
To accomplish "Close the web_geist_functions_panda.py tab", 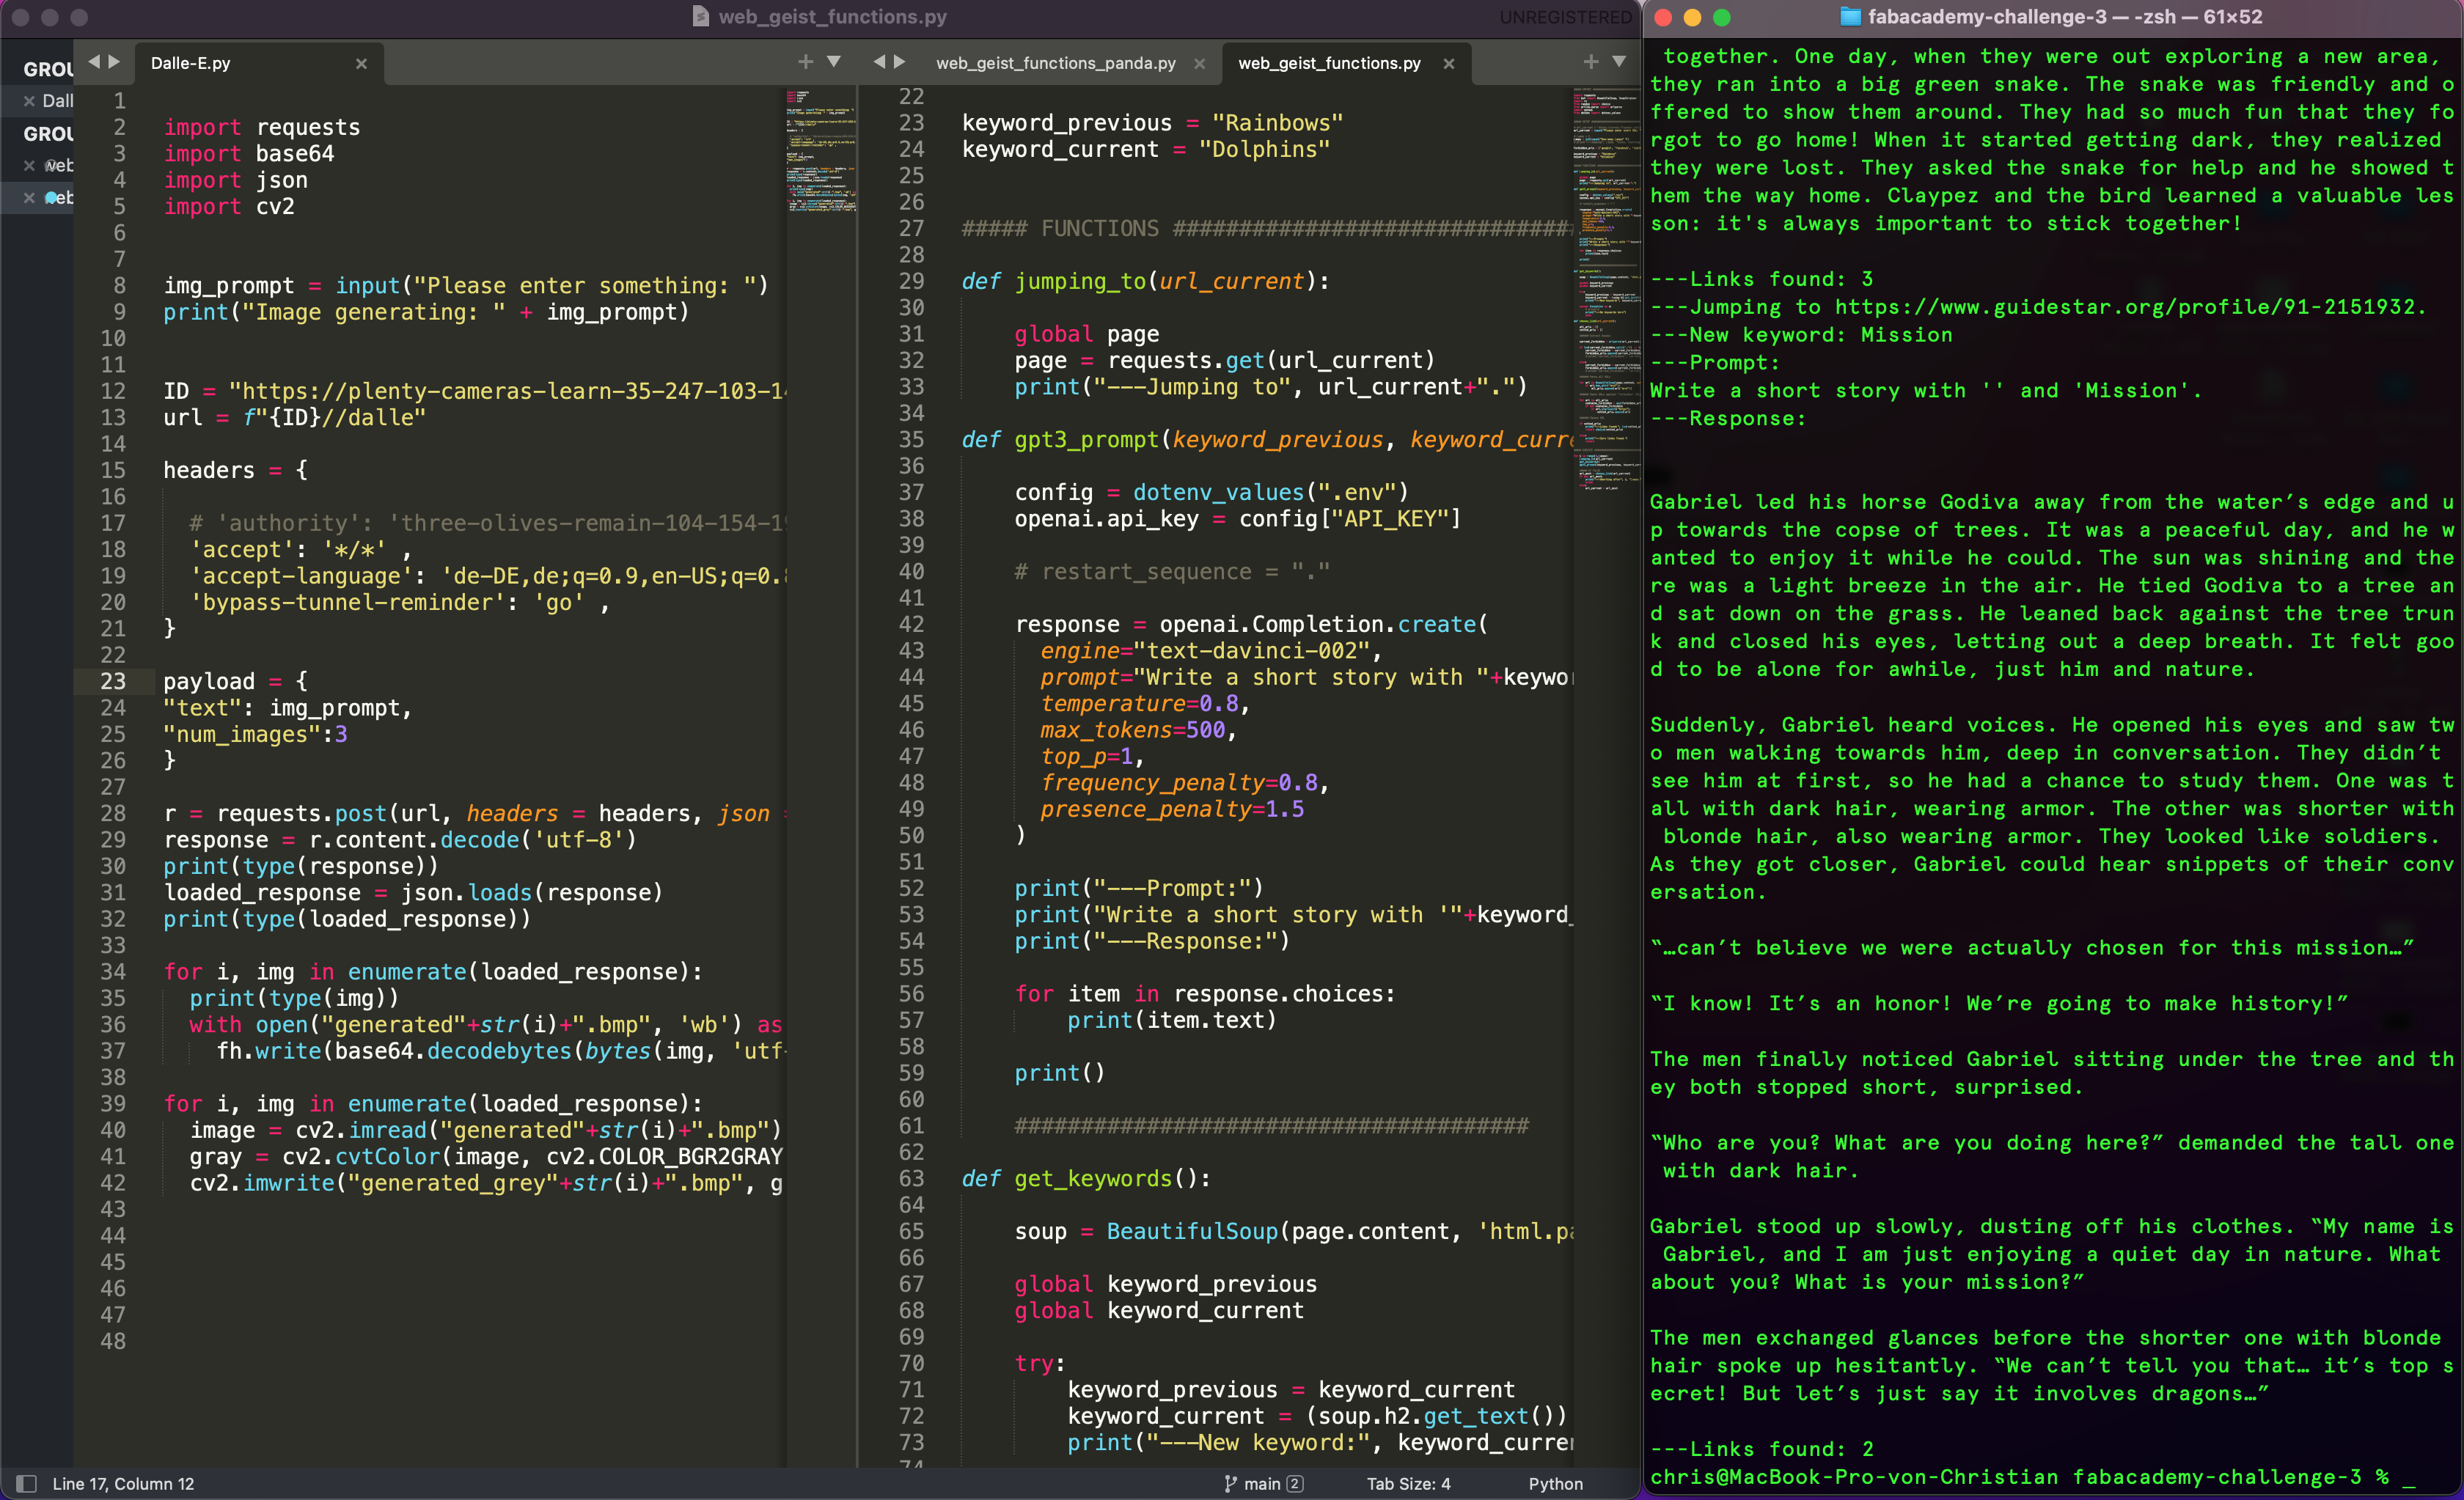I will (x=1199, y=64).
